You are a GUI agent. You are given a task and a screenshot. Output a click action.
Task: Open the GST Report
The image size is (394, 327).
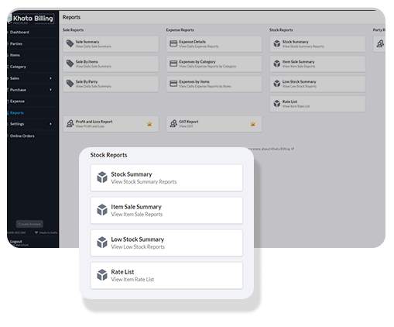click(214, 124)
